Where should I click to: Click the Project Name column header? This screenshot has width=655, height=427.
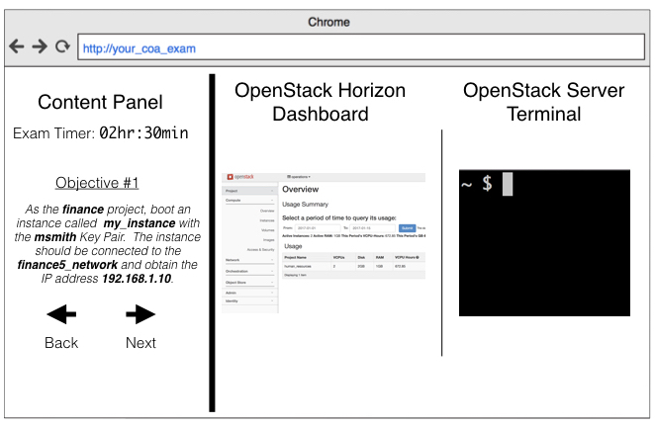point(295,258)
